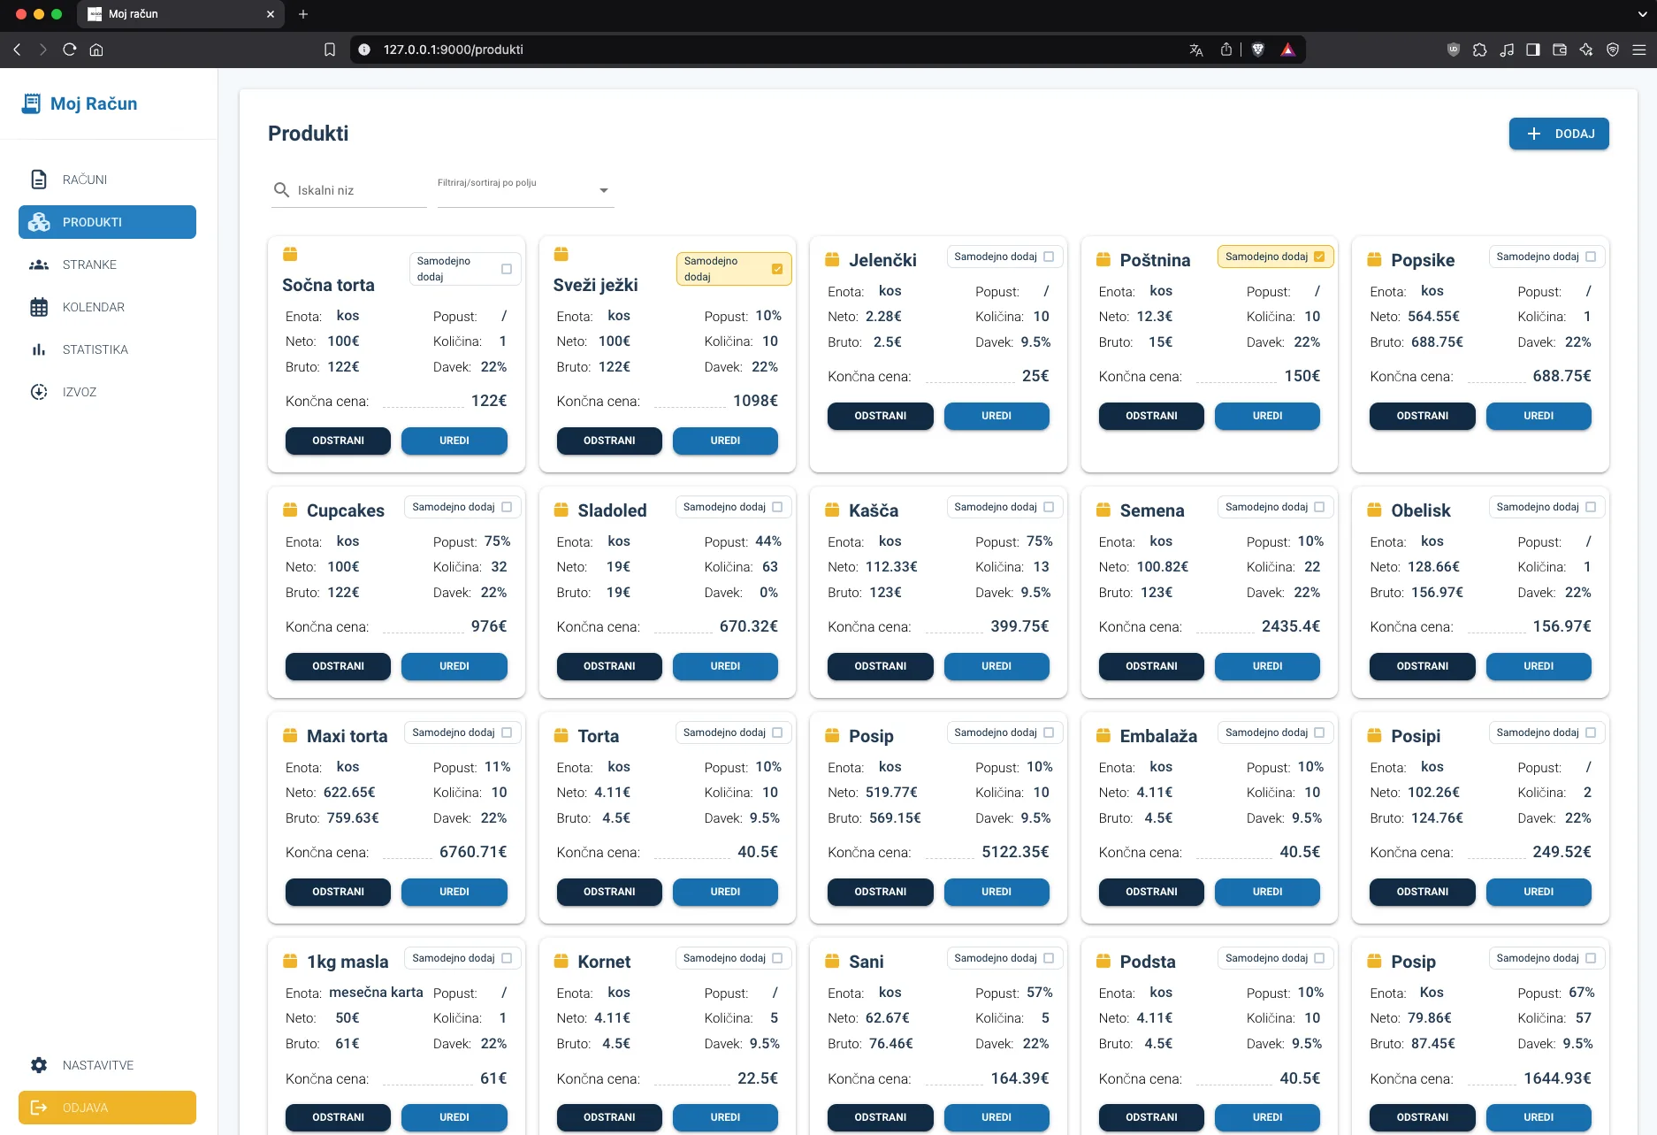
Task: Click the Statistika bar chart icon
Action: [x=39, y=349]
